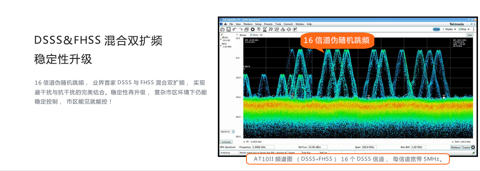480x171 pixels.
Task: Click the Ref Lev input field
Action: tap(317, 147)
